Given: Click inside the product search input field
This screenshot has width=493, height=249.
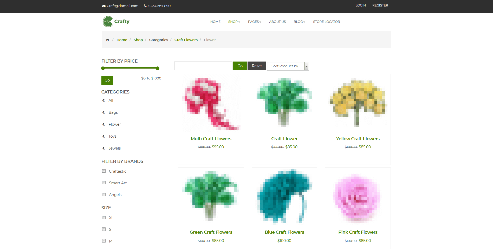Looking at the screenshot, I should click(x=203, y=66).
